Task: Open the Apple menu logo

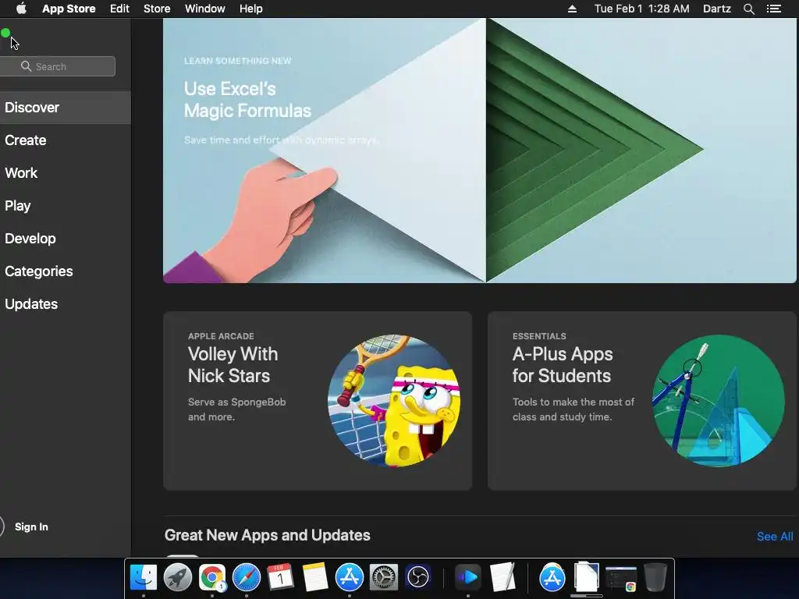Action: coord(21,9)
